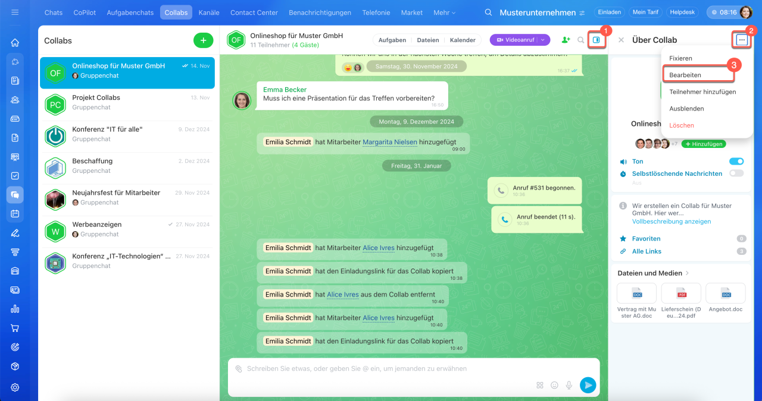
Task: Open Kalender in the chat header
Action: [463, 40]
